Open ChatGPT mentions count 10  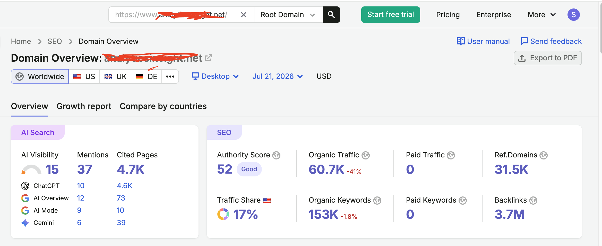(x=81, y=186)
